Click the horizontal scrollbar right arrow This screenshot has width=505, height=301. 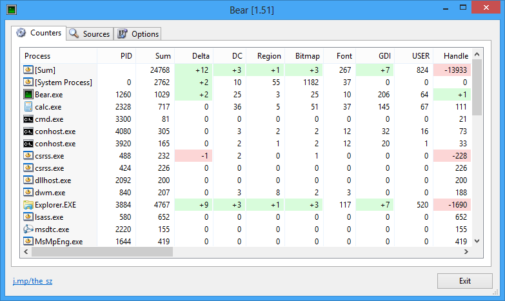[466, 252]
